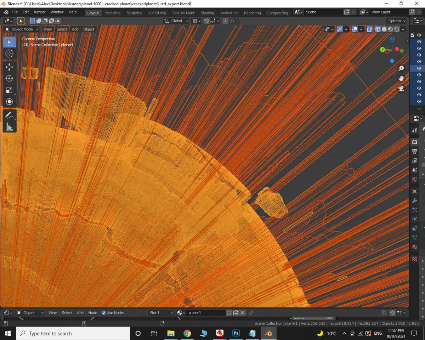
Task: Open the Output properties tab
Action: click(415, 151)
